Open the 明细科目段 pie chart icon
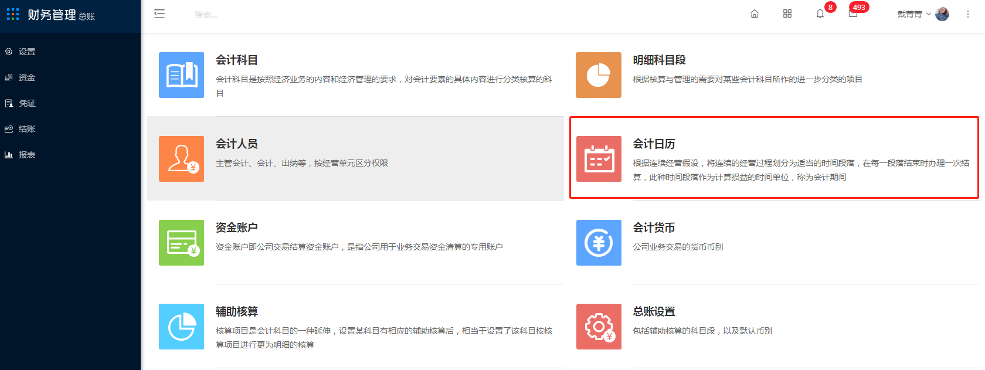 pos(599,75)
